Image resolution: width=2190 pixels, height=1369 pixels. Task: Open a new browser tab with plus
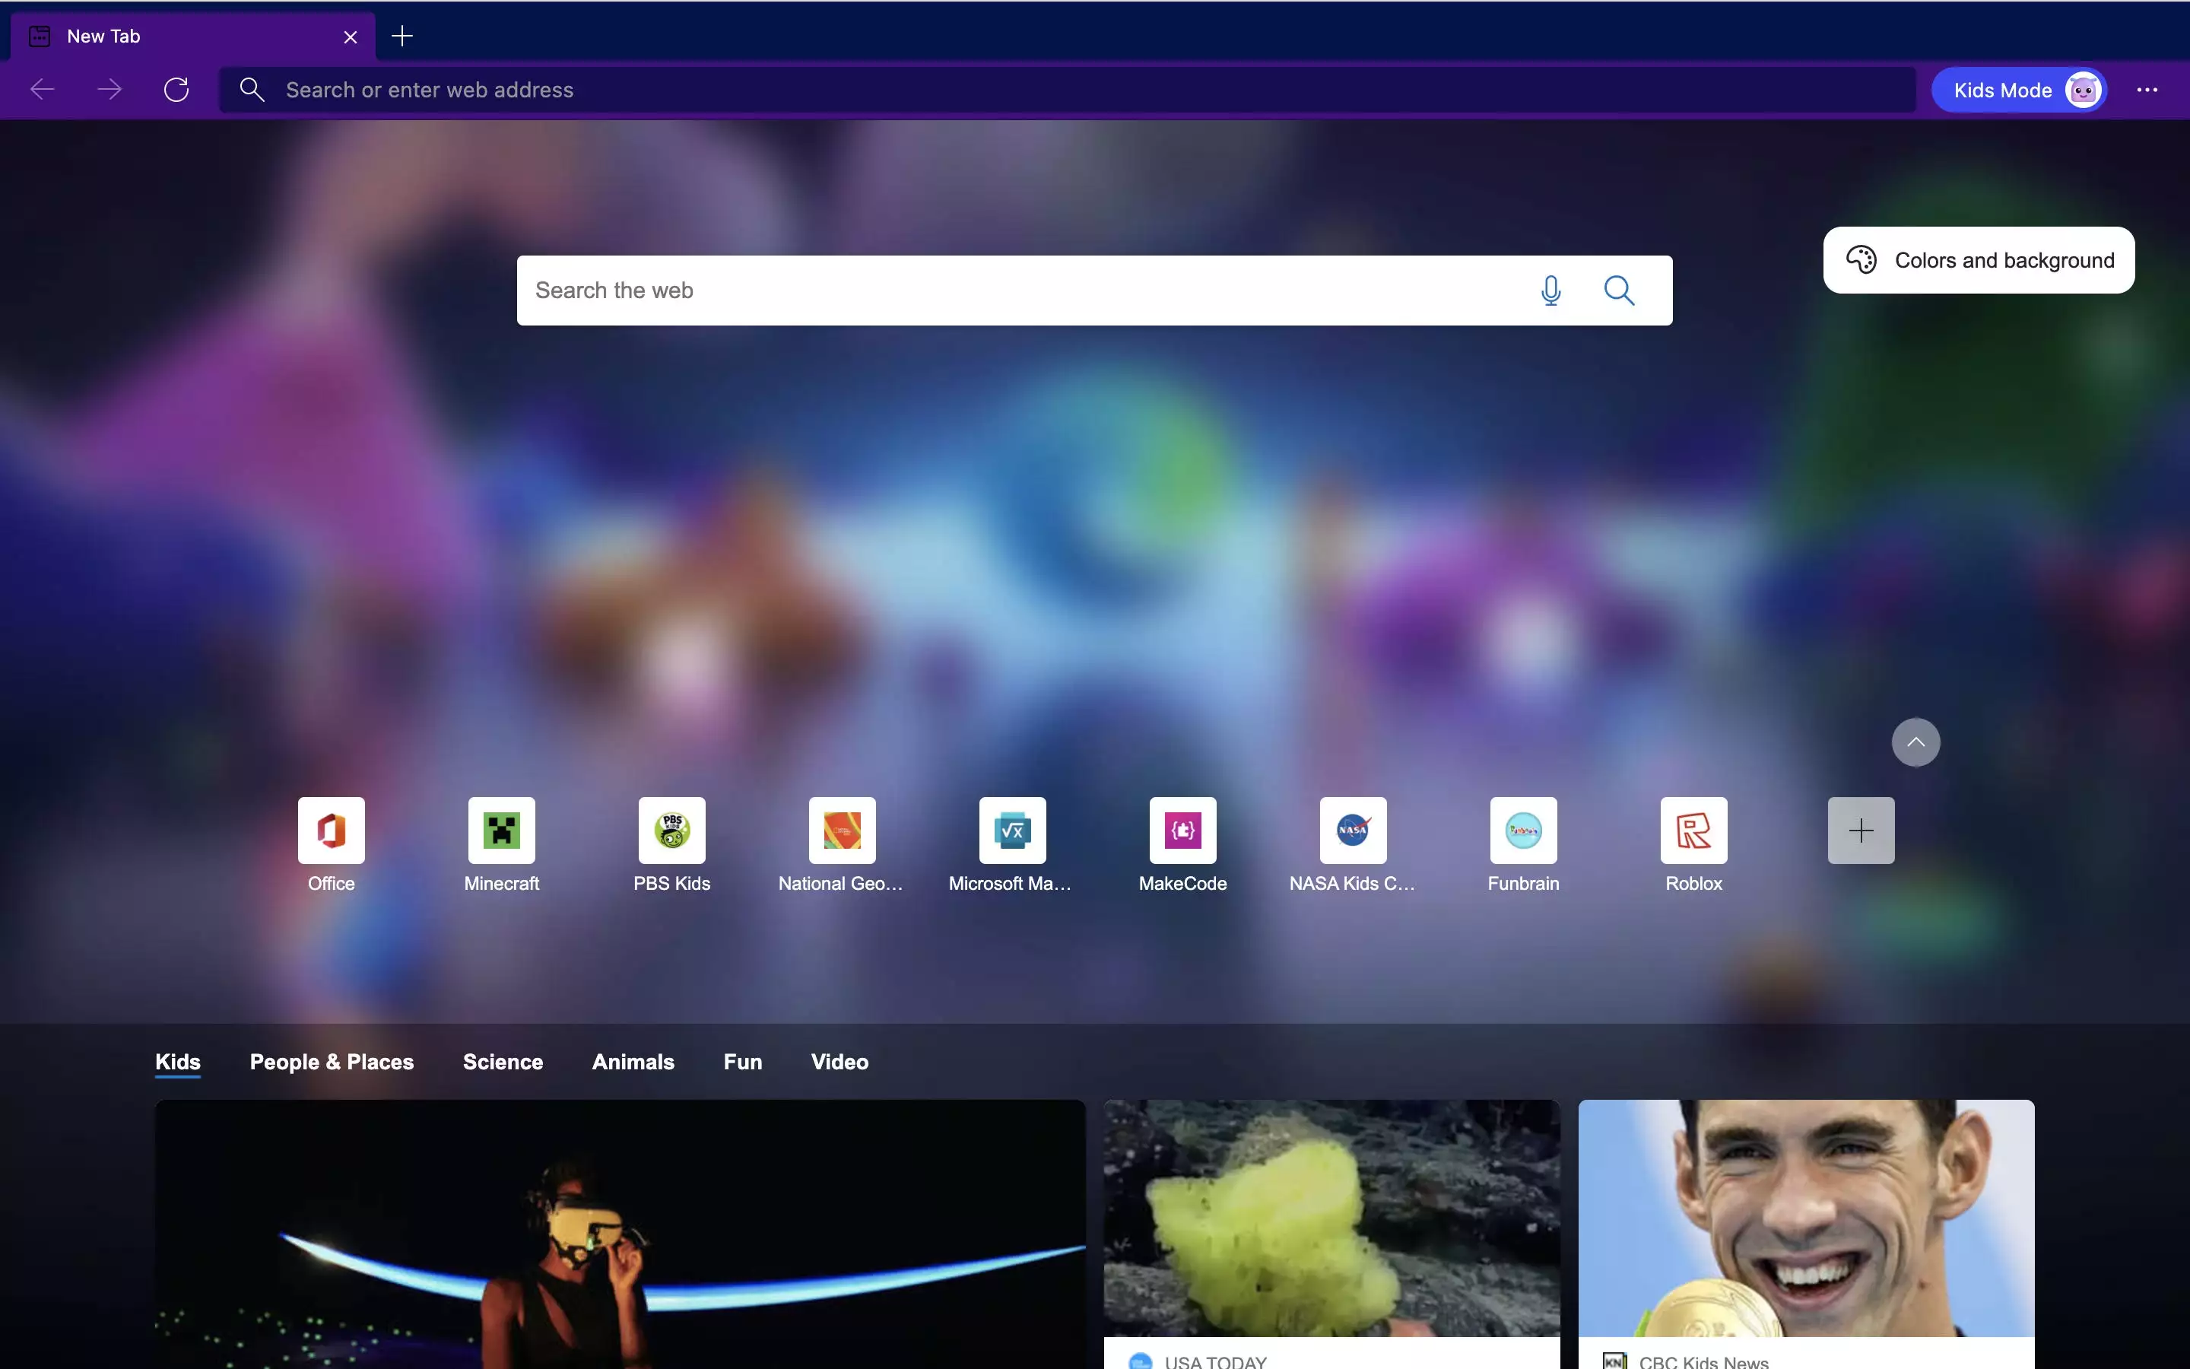[x=401, y=37]
